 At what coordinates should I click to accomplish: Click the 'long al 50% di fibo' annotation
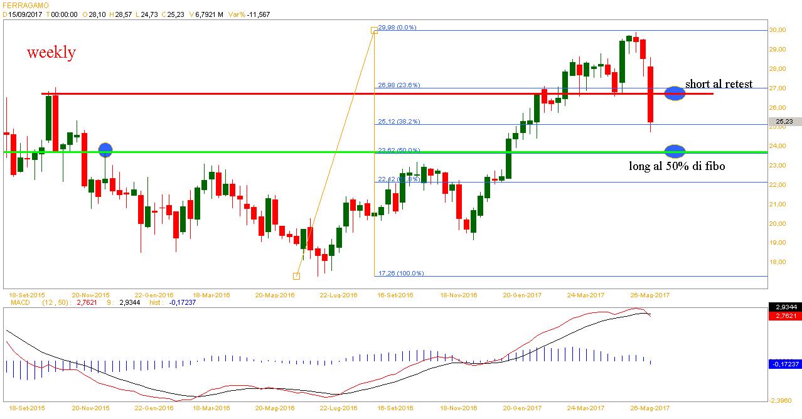(x=677, y=167)
